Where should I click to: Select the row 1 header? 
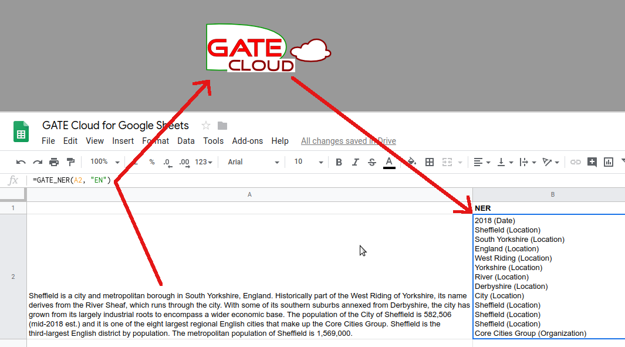tap(13, 208)
